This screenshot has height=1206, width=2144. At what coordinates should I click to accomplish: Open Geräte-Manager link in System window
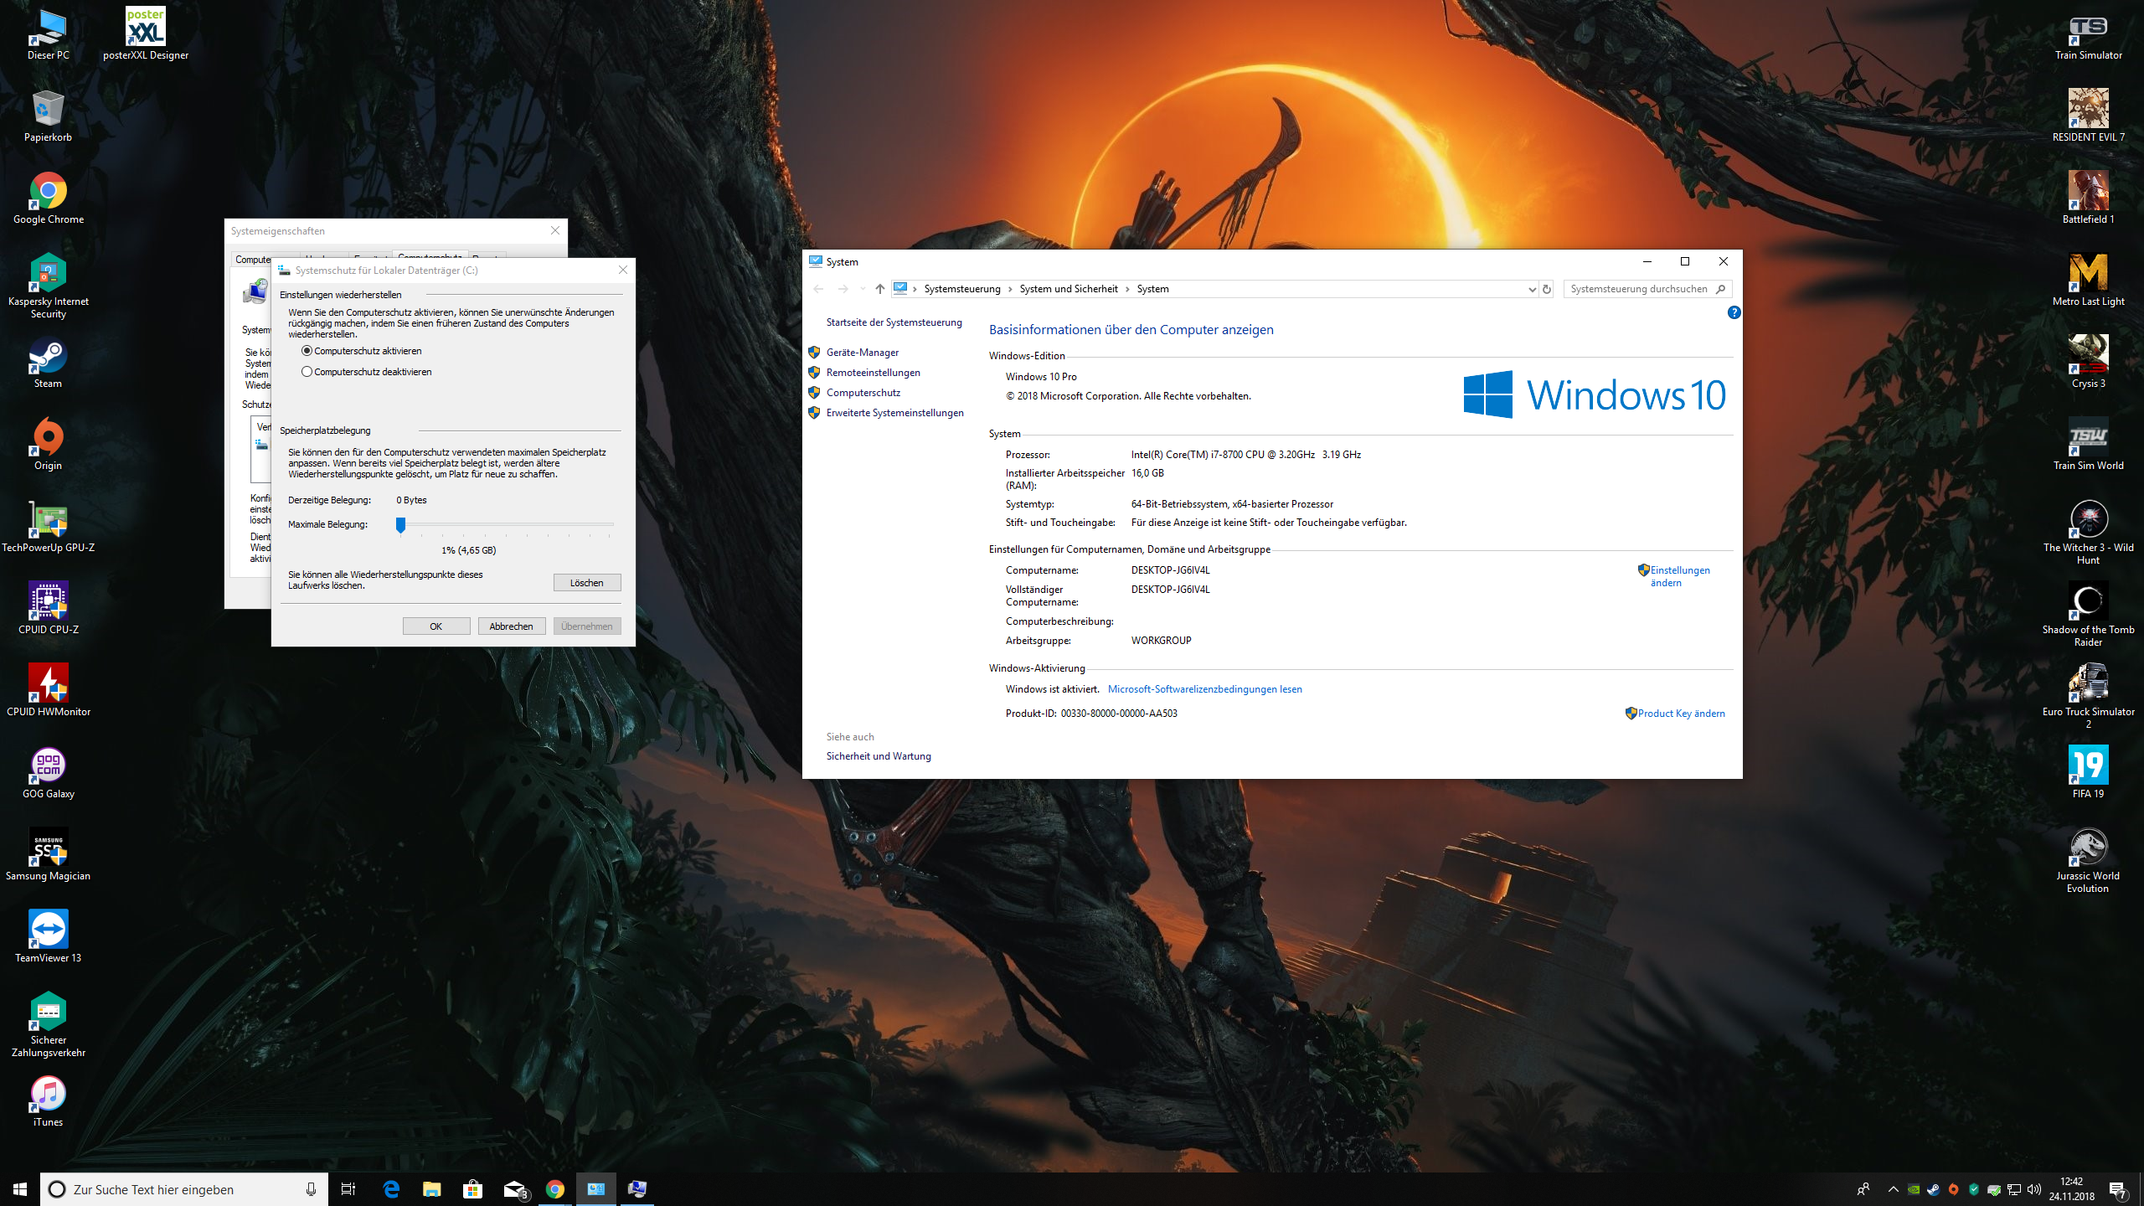click(x=863, y=353)
